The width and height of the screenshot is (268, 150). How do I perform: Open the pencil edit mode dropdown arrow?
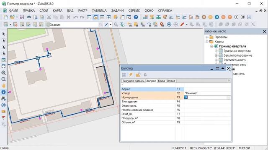pos(111,25)
